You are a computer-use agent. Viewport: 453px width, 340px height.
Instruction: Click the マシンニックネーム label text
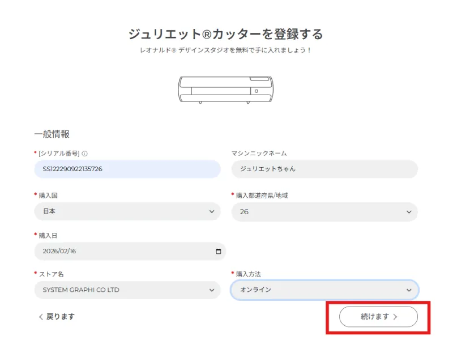(259, 153)
